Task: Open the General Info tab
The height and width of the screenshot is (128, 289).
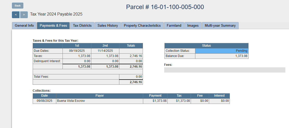Action: click(x=24, y=26)
